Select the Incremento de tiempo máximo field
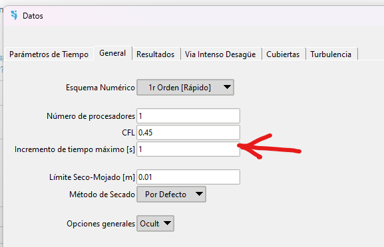384x247 pixels. 188,149
